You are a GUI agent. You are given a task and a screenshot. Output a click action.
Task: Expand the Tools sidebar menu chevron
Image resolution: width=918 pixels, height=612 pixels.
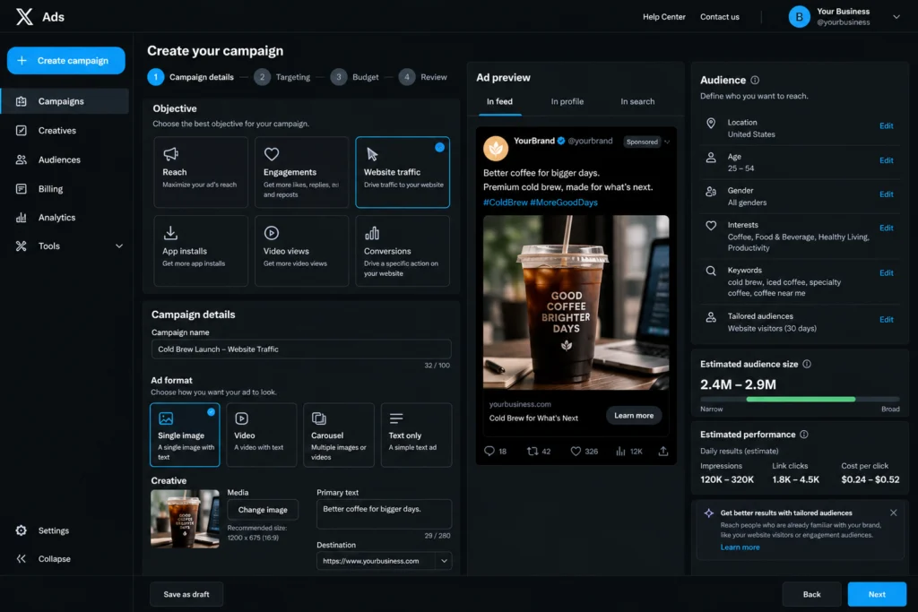tap(119, 246)
